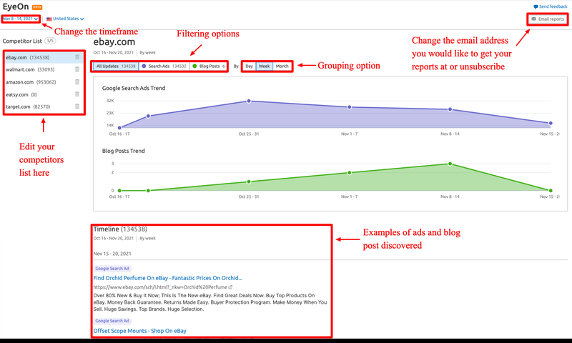This screenshot has height=343, width=572.
Task: Delete amazon.com with the trash icon
Action: 77,82
